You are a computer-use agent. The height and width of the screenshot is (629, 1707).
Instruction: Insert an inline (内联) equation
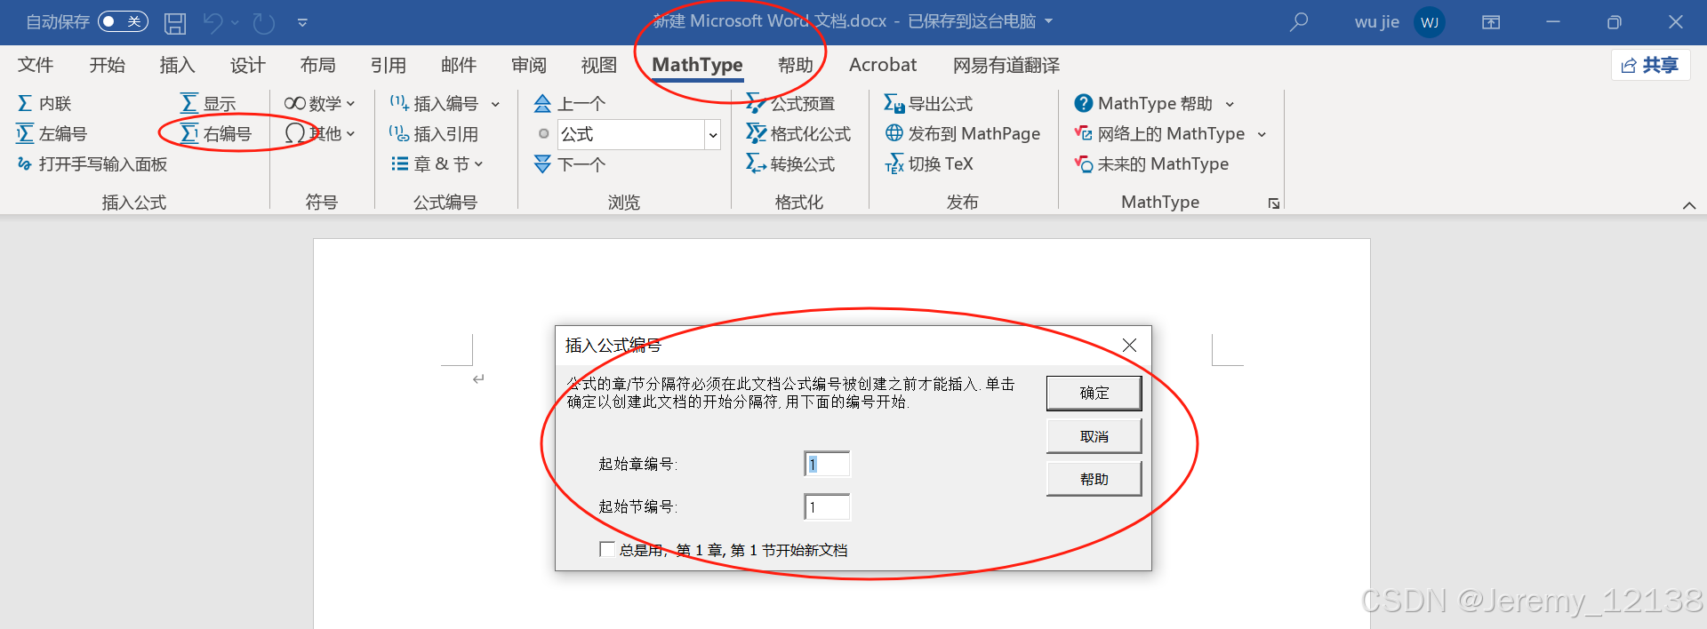click(x=44, y=104)
